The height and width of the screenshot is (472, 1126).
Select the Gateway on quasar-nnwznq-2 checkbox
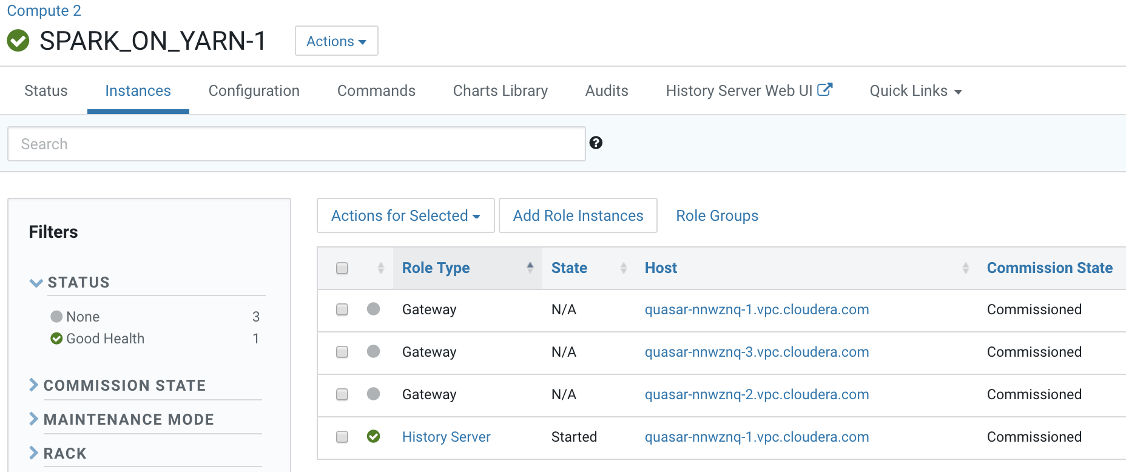[x=342, y=394]
